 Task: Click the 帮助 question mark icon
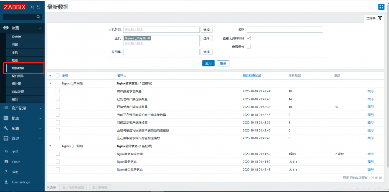pos(6,172)
